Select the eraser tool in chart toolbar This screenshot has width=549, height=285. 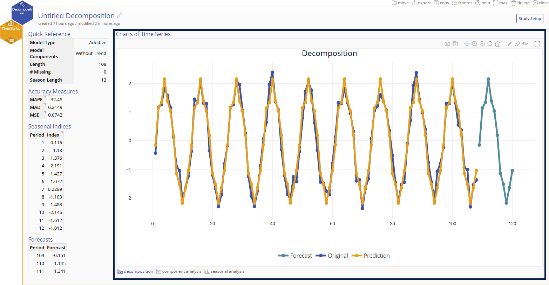point(517,44)
